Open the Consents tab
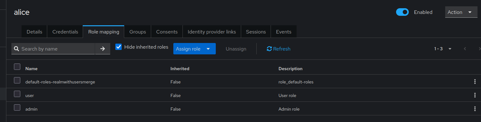The image size is (481, 122). tap(167, 32)
